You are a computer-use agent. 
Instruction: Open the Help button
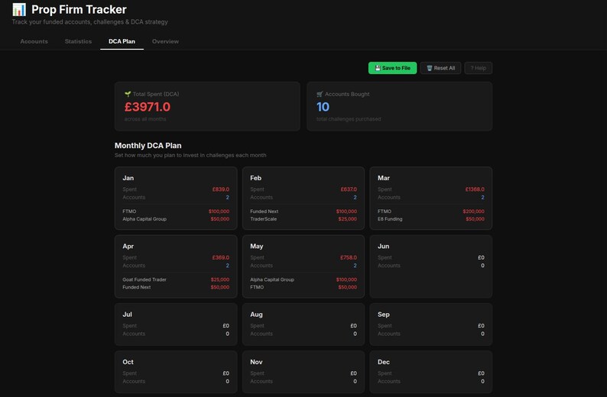(x=479, y=68)
